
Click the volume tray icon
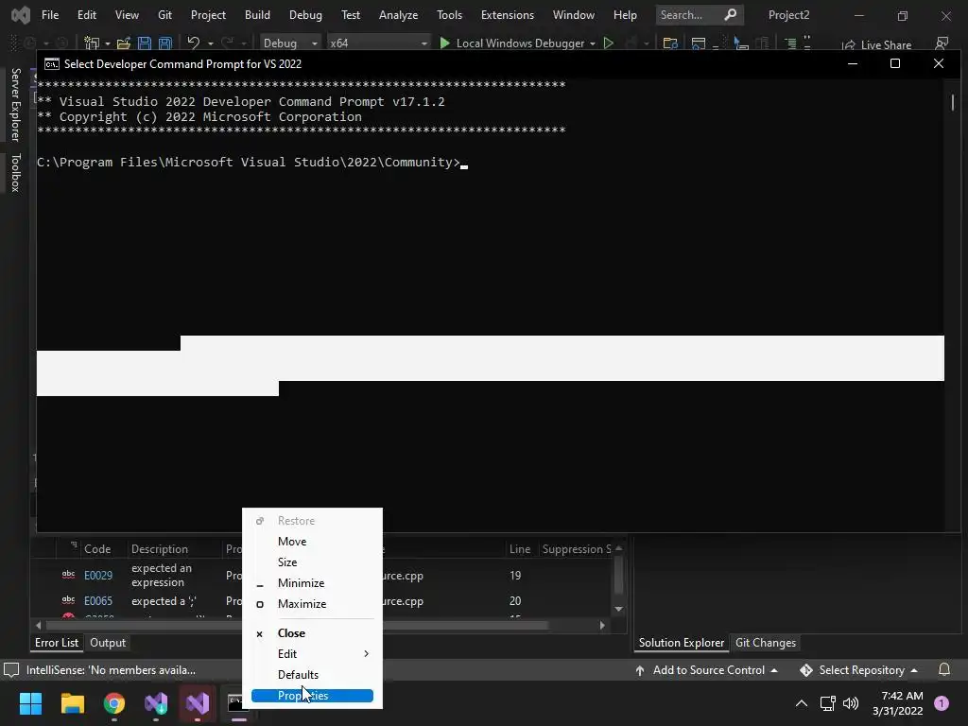click(x=851, y=703)
